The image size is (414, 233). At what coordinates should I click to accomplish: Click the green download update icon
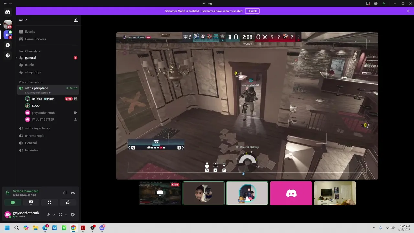click(x=384, y=4)
